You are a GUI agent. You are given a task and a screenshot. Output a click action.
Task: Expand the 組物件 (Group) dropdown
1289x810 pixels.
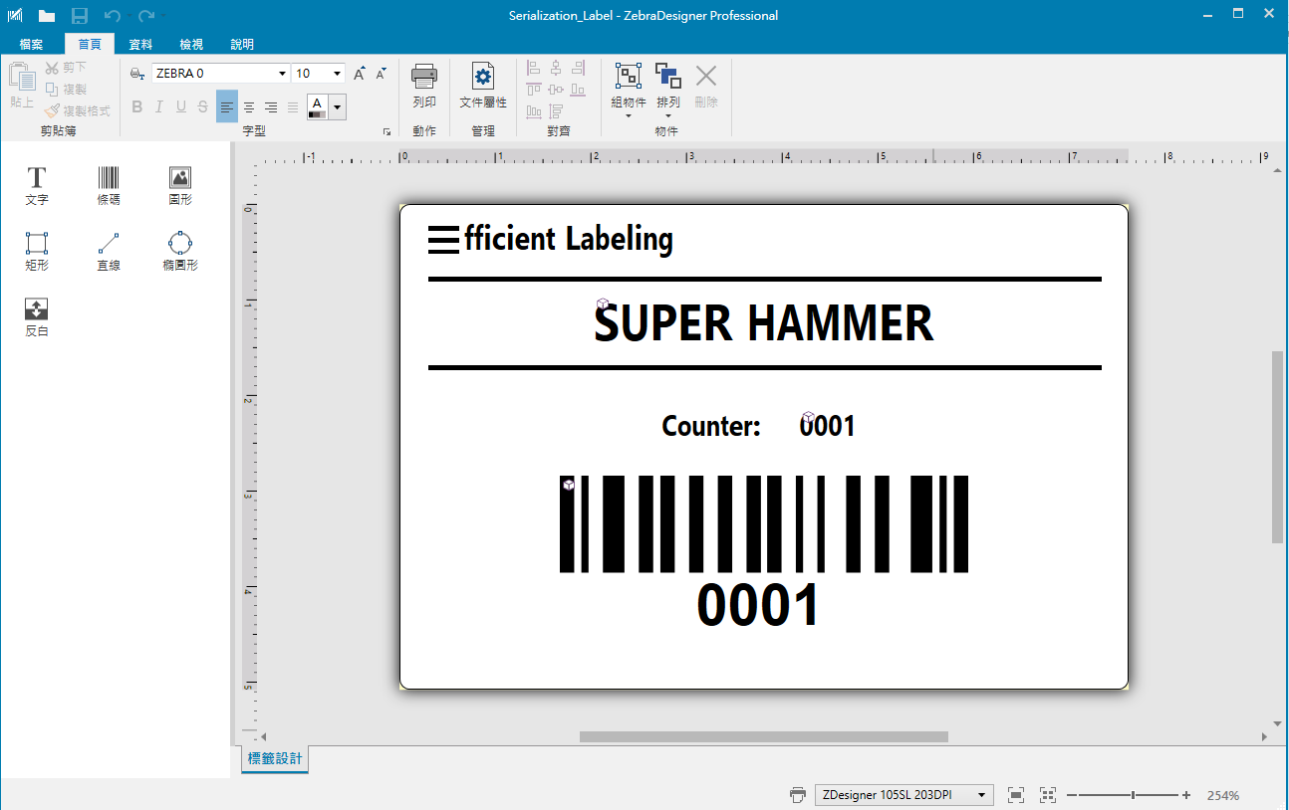pyautogui.click(x=629, y=115)
